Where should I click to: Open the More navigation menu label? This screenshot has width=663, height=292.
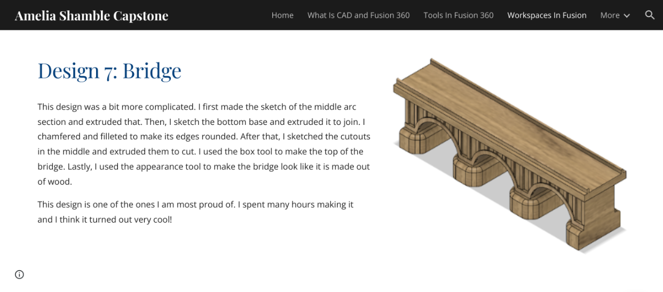(610, 15)
